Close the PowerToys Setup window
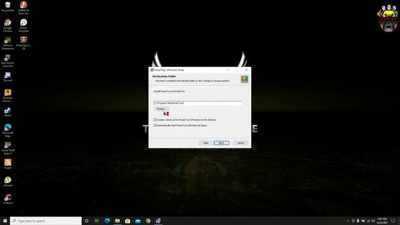This screenshot has height=225, width=400. click(246, 69)
